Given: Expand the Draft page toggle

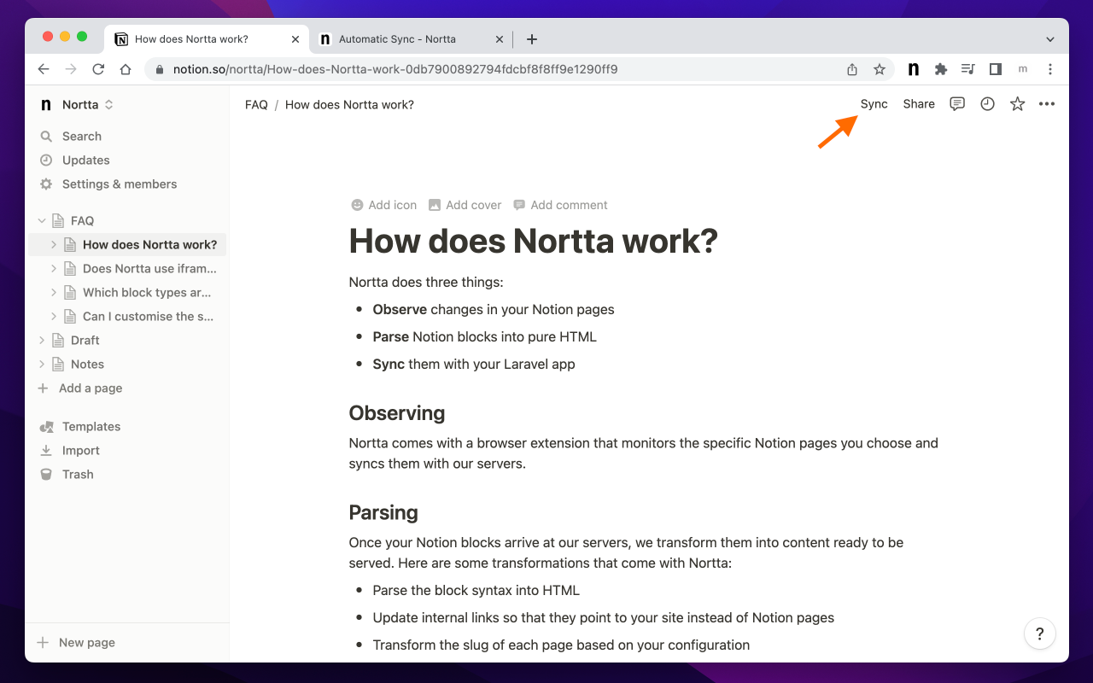Looking at the screenshot, I should [41, 341].
